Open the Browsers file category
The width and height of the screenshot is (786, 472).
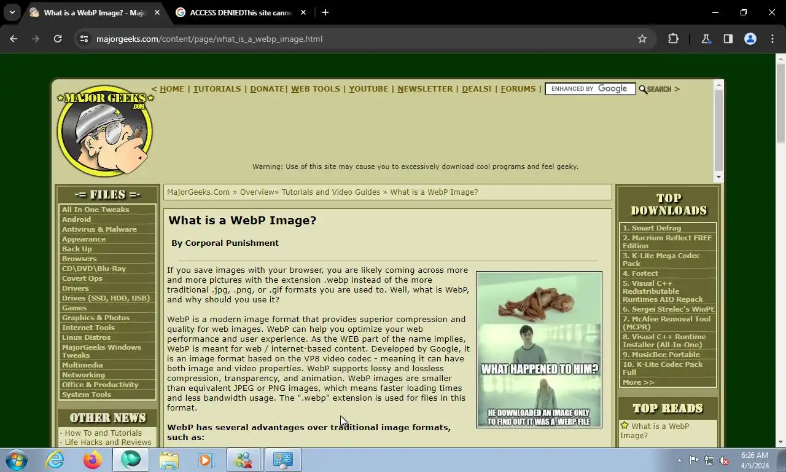pyautogui.click(x=79, y=259)
